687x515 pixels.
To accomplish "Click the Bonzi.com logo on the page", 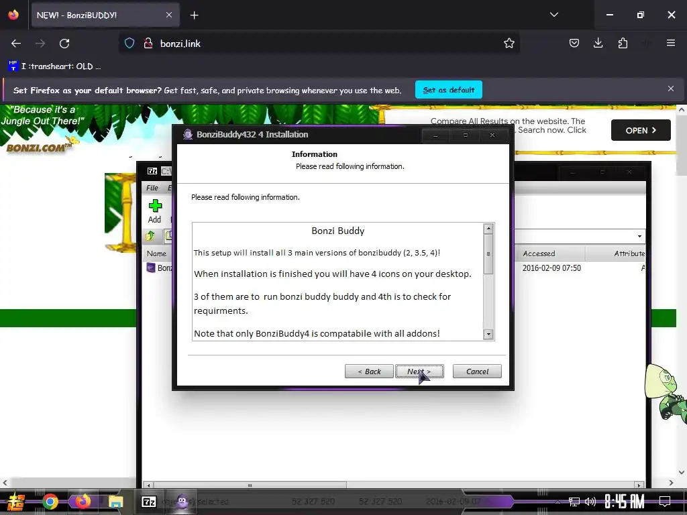I will [38, 147].
